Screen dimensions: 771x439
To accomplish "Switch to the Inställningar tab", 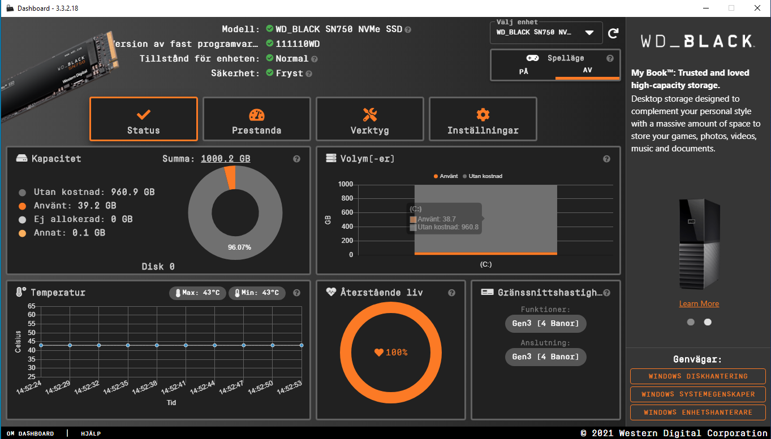I will point(483,119).
